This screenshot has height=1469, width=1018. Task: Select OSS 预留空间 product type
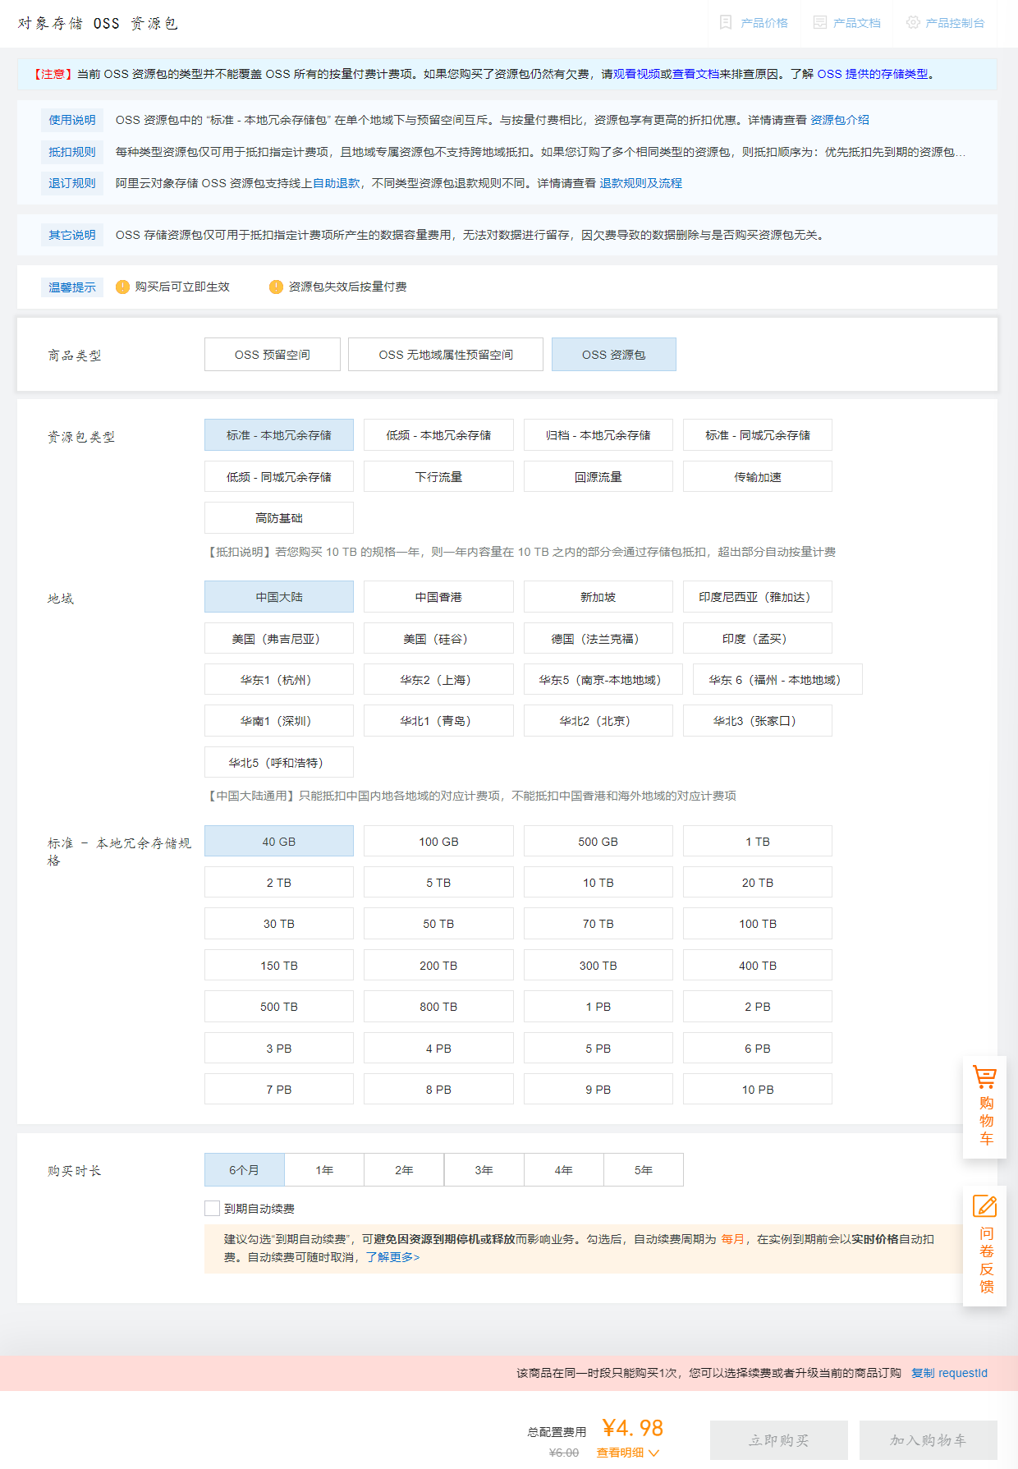tap(273, 355)
